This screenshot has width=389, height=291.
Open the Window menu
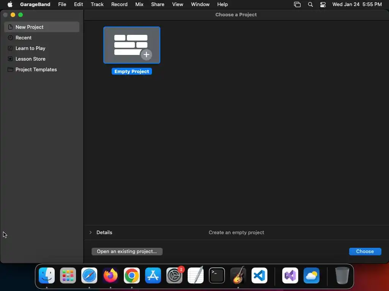pyautogui.click(x=200, y=4)
